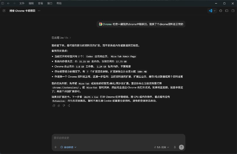Image resolution: width=237 pixels, height=154 pixels.
Task: Click the 500+ MB extension usage value
Action: pyautogui.click(x=142, y=72)
